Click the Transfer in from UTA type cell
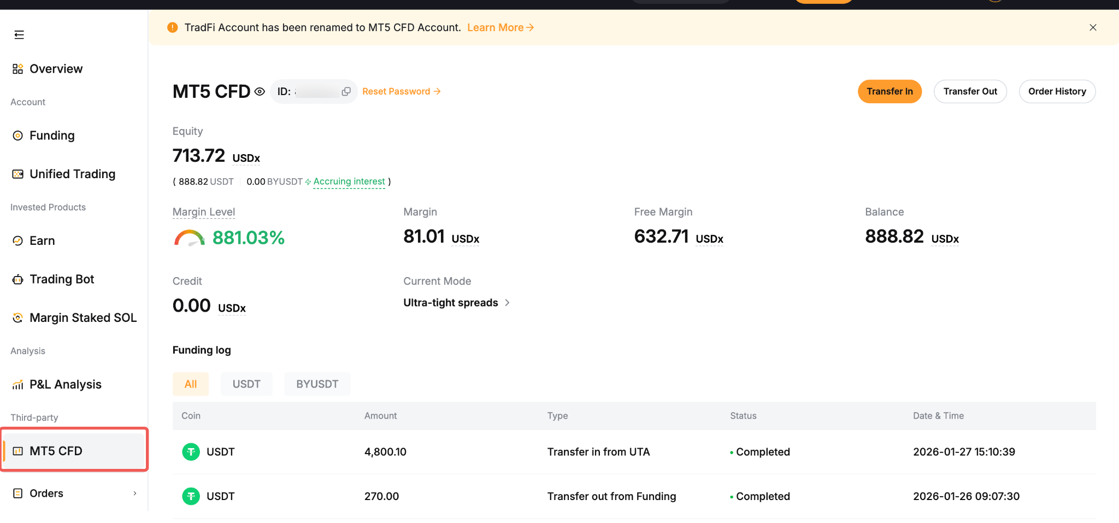Screen dimensions: 1119x523 (x=598, y=452)
